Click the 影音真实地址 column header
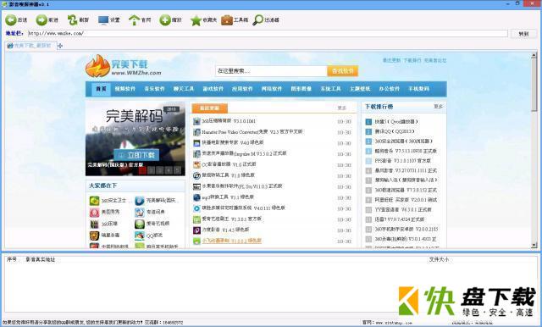The height and width of the screenshot is (327, 542). (x=40, y=259)
